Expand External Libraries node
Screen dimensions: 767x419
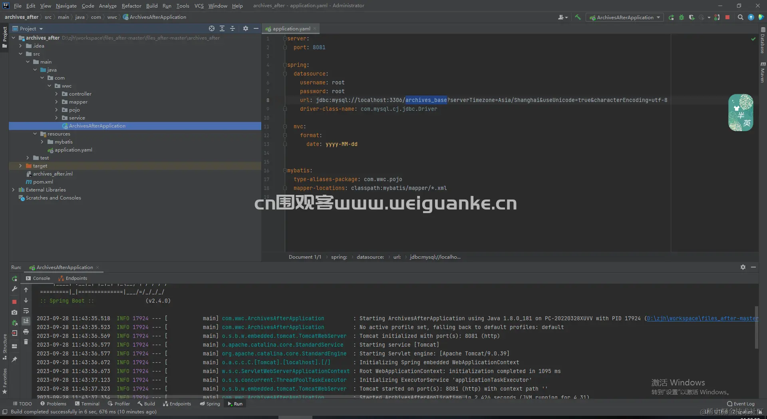(13, 190)
